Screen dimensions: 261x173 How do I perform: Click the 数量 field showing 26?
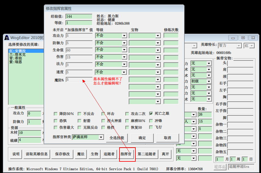[205, 114]
